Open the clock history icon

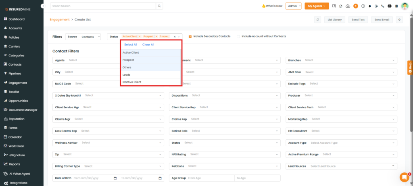click(363, 6)
